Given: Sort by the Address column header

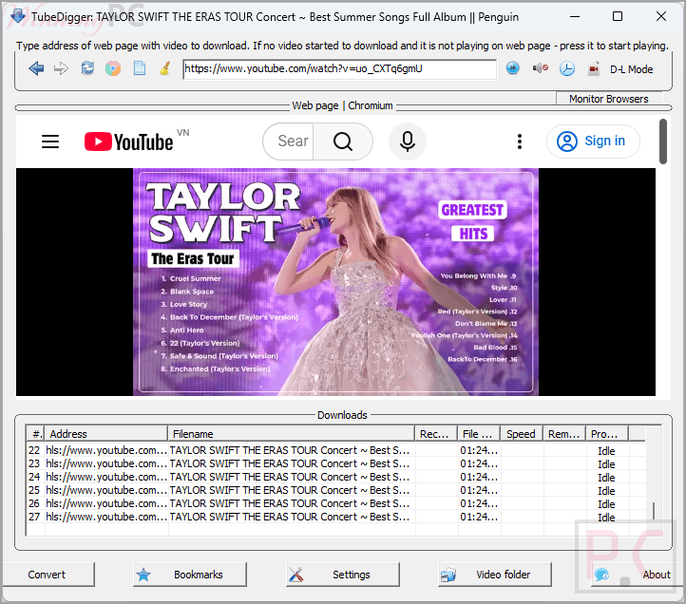Looking at the screenshot, I should coord(106,434).
